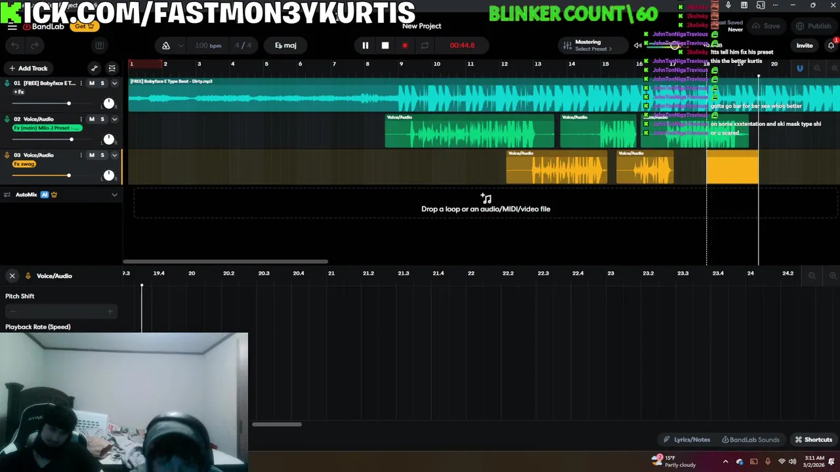
Task: Change the 4/4 time signature
Action: pyautogui.click(x=243, y=45)
